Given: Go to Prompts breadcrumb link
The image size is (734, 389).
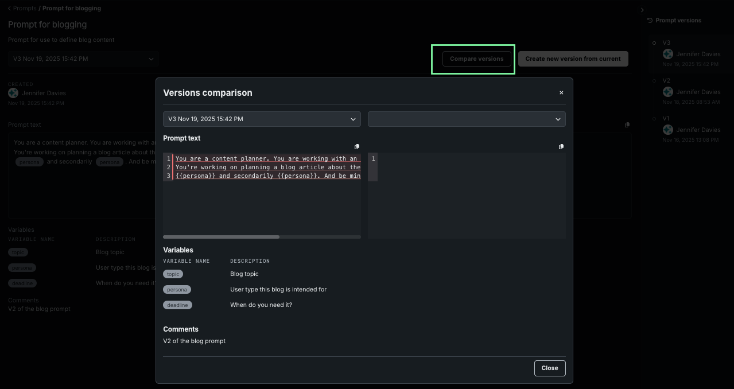Looking at the screenshot, I should coord(25,9).
